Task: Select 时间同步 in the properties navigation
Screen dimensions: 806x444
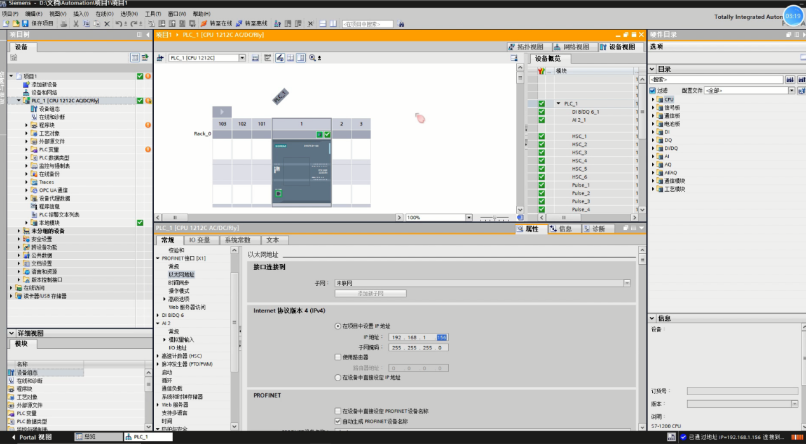Action: pos(178,283)
